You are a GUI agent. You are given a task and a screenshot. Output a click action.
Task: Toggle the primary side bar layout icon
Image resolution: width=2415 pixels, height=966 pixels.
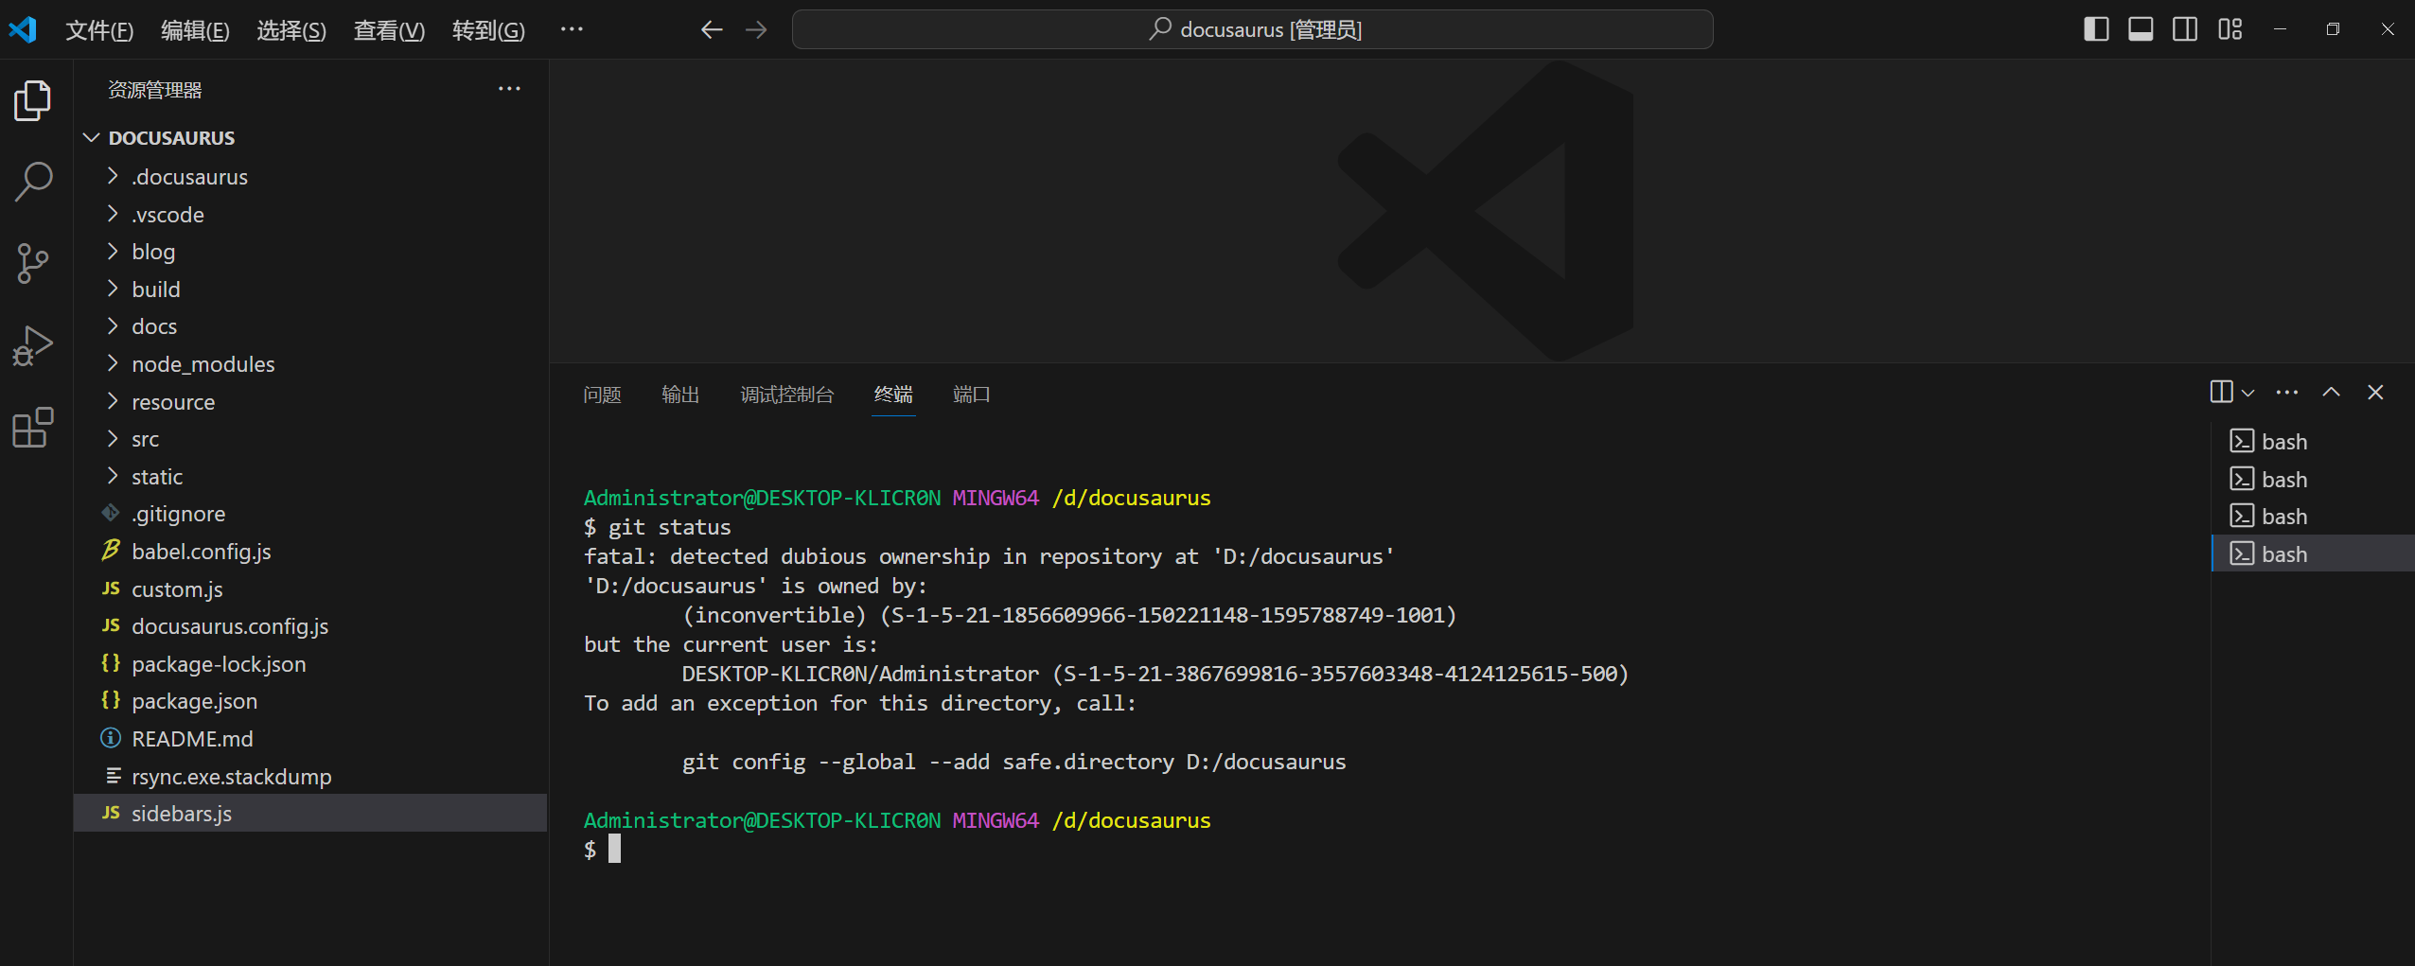[2096, 29]
